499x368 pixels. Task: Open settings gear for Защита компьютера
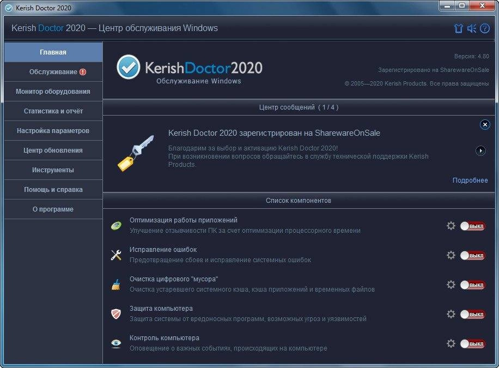tap(451, 314)
